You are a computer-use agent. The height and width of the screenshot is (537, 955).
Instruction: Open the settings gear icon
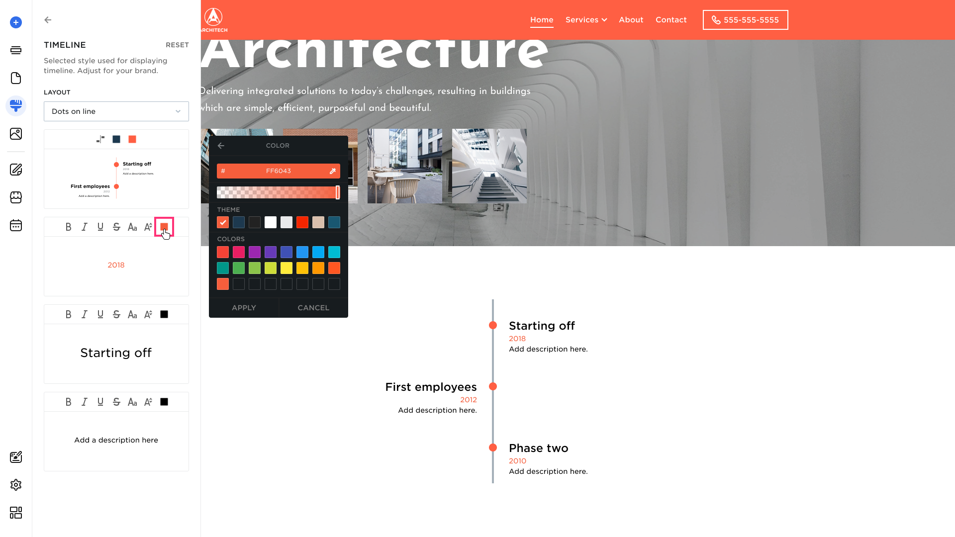click(16, 485)
